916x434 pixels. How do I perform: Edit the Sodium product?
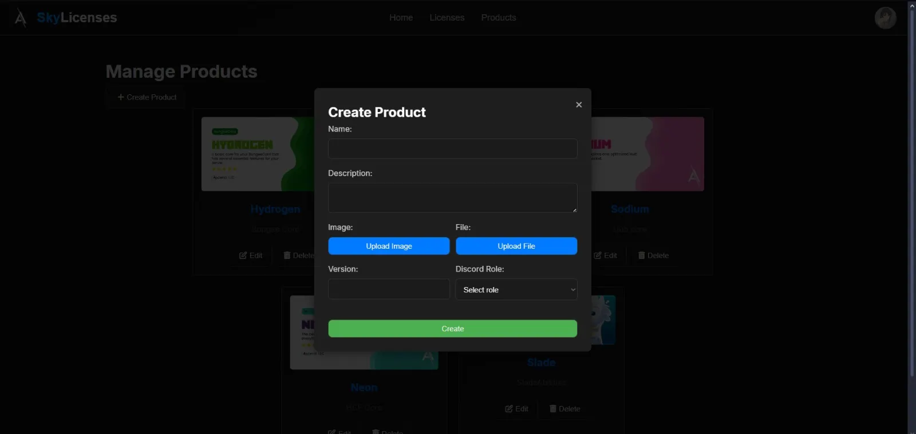click(606, 256)
